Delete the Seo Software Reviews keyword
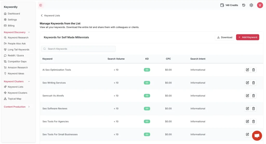 click(x=254, y=108)
